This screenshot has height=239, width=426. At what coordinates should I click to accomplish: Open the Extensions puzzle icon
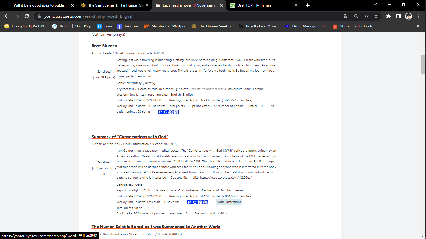coord(388,16)
